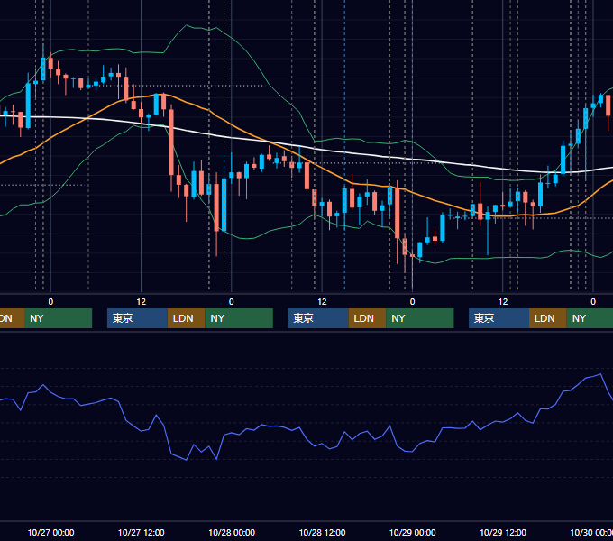Viewport: 613px width, 541px height.
Task: Click hour label 0 above 10/28 00:00
Action: [x=232, y=302]
